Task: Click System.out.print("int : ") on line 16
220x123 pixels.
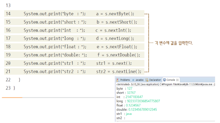Action: (x=54, y=30)
